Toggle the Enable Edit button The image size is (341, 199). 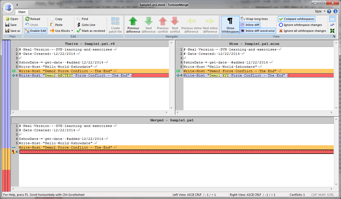pyautogui.click(x=35, y=31)
